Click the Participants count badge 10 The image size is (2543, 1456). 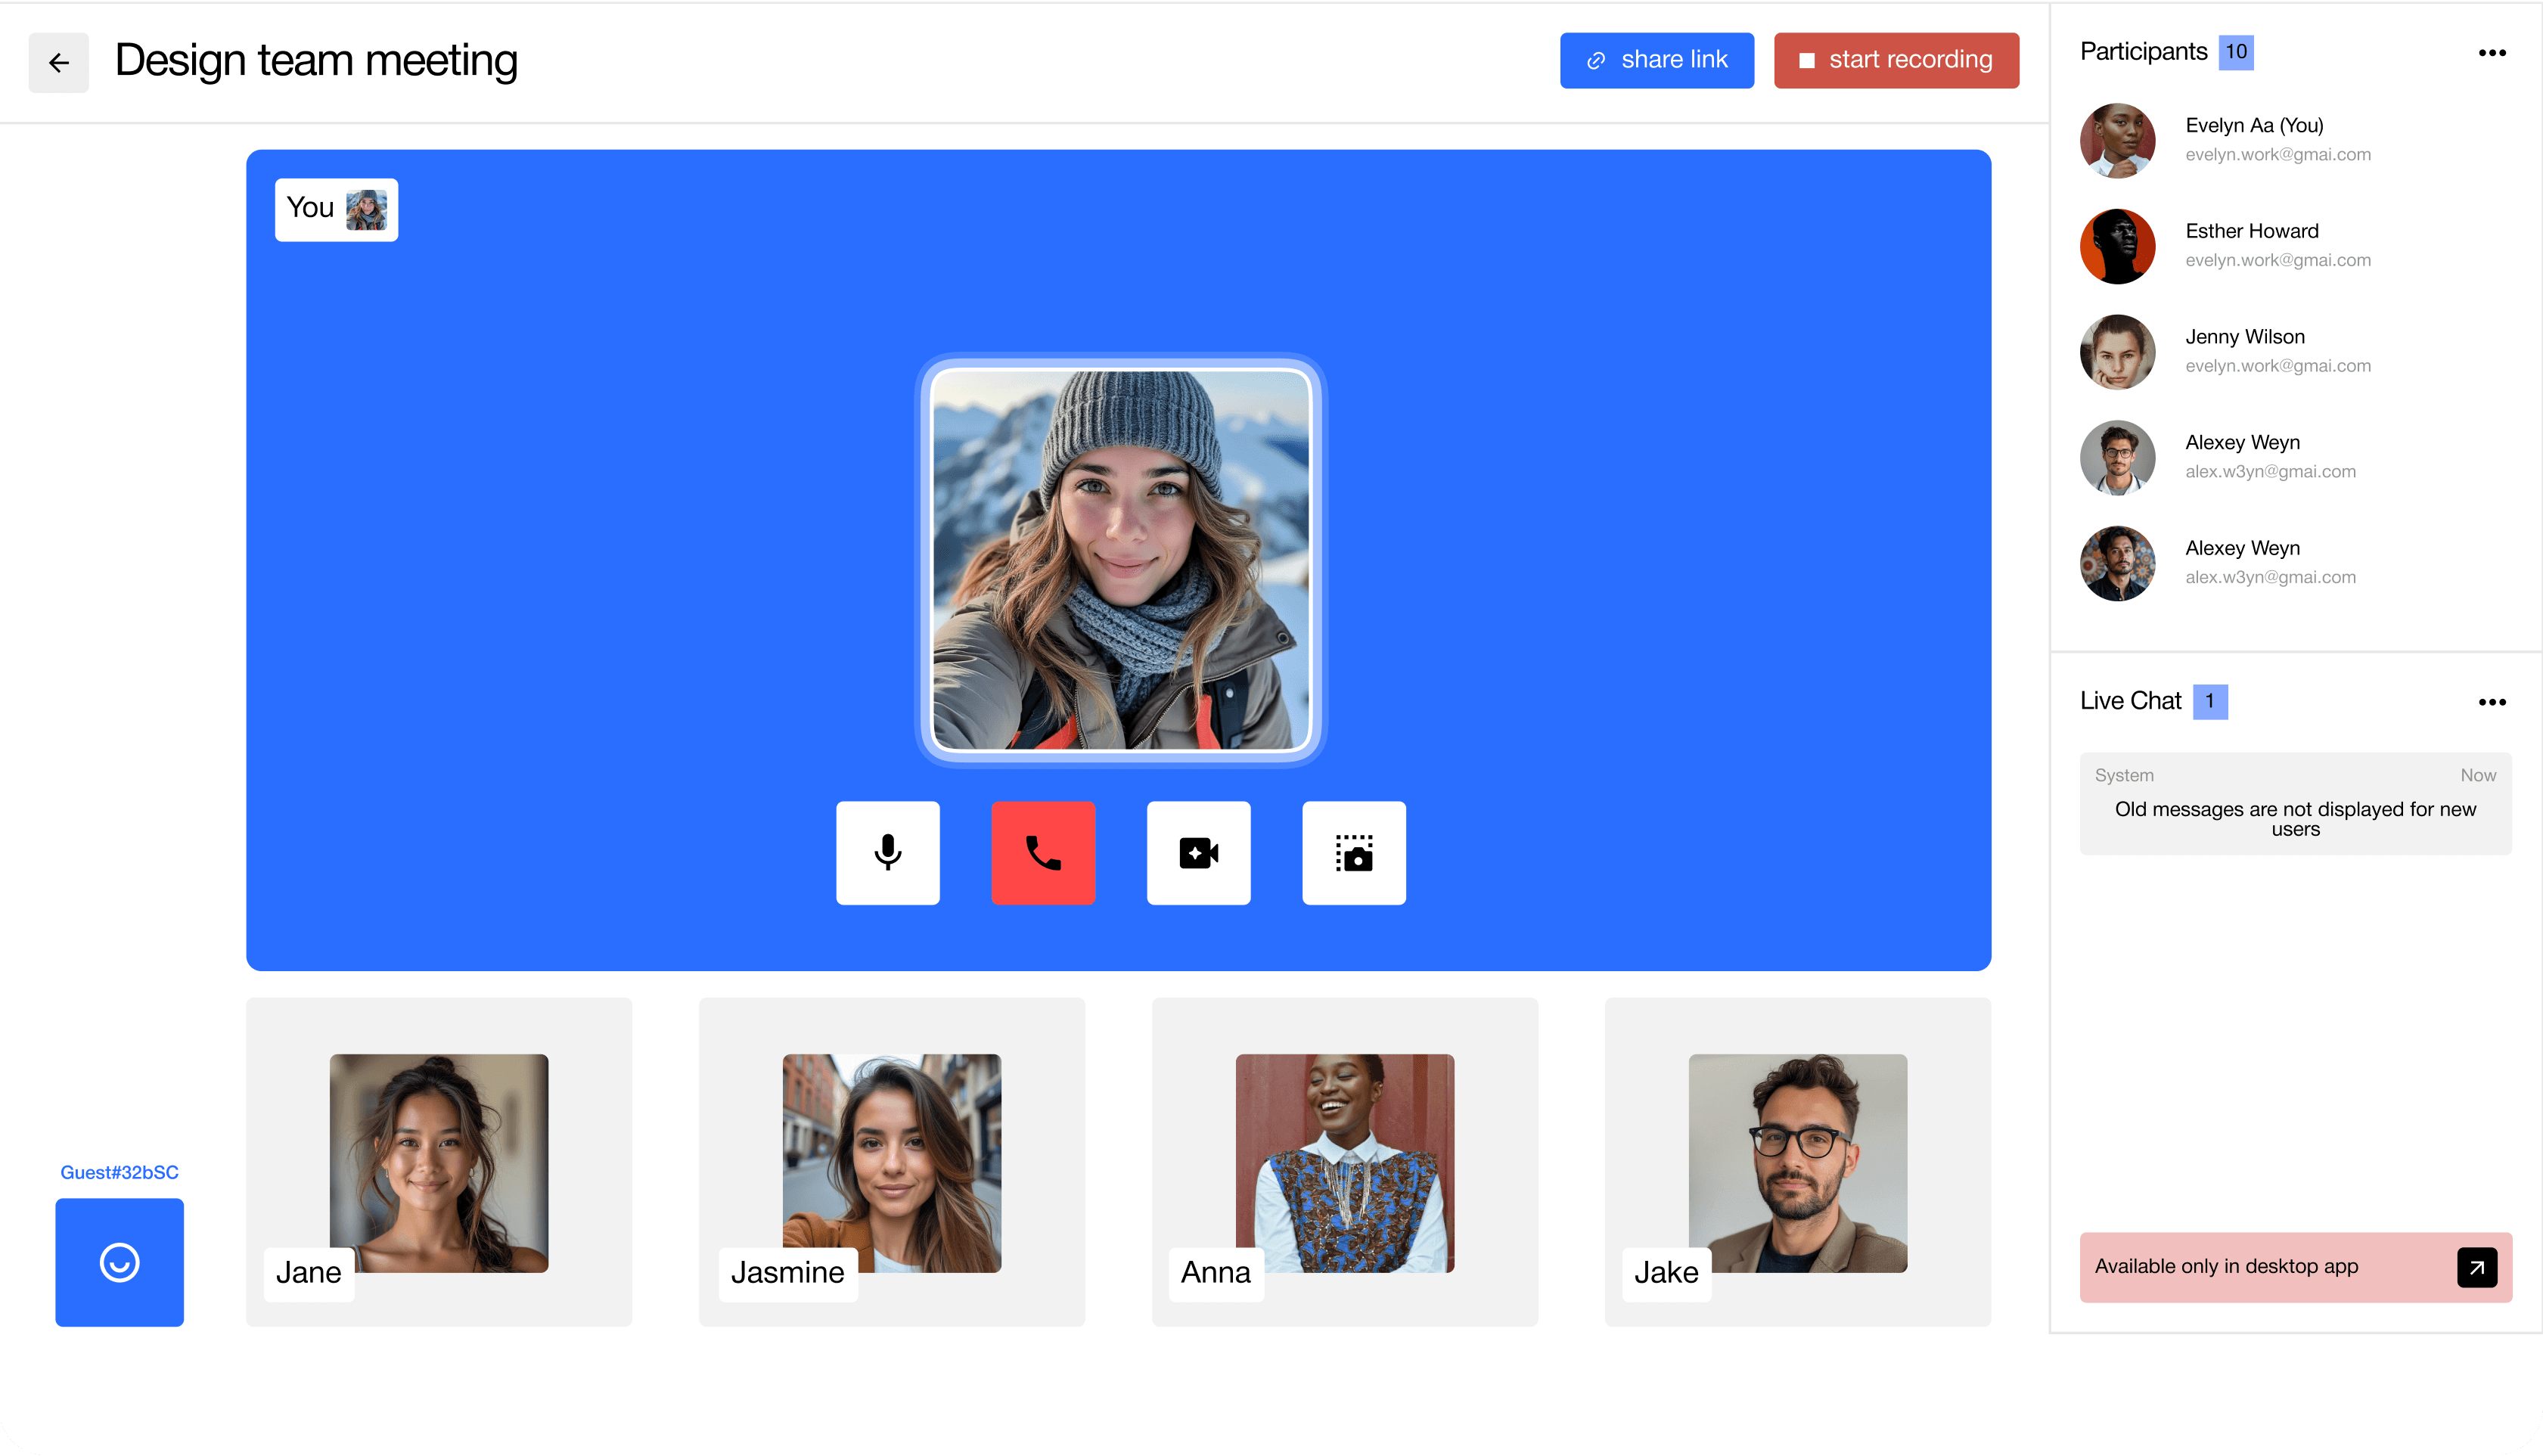(2235, 52)
